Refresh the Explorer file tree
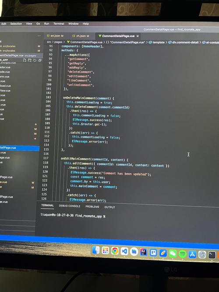Screen dimensions: 219x292 click(35, 60)
